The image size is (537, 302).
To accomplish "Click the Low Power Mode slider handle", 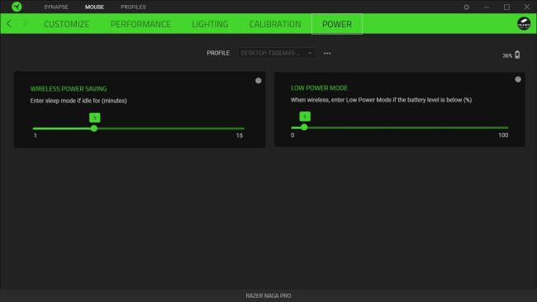I will point(304,128).
